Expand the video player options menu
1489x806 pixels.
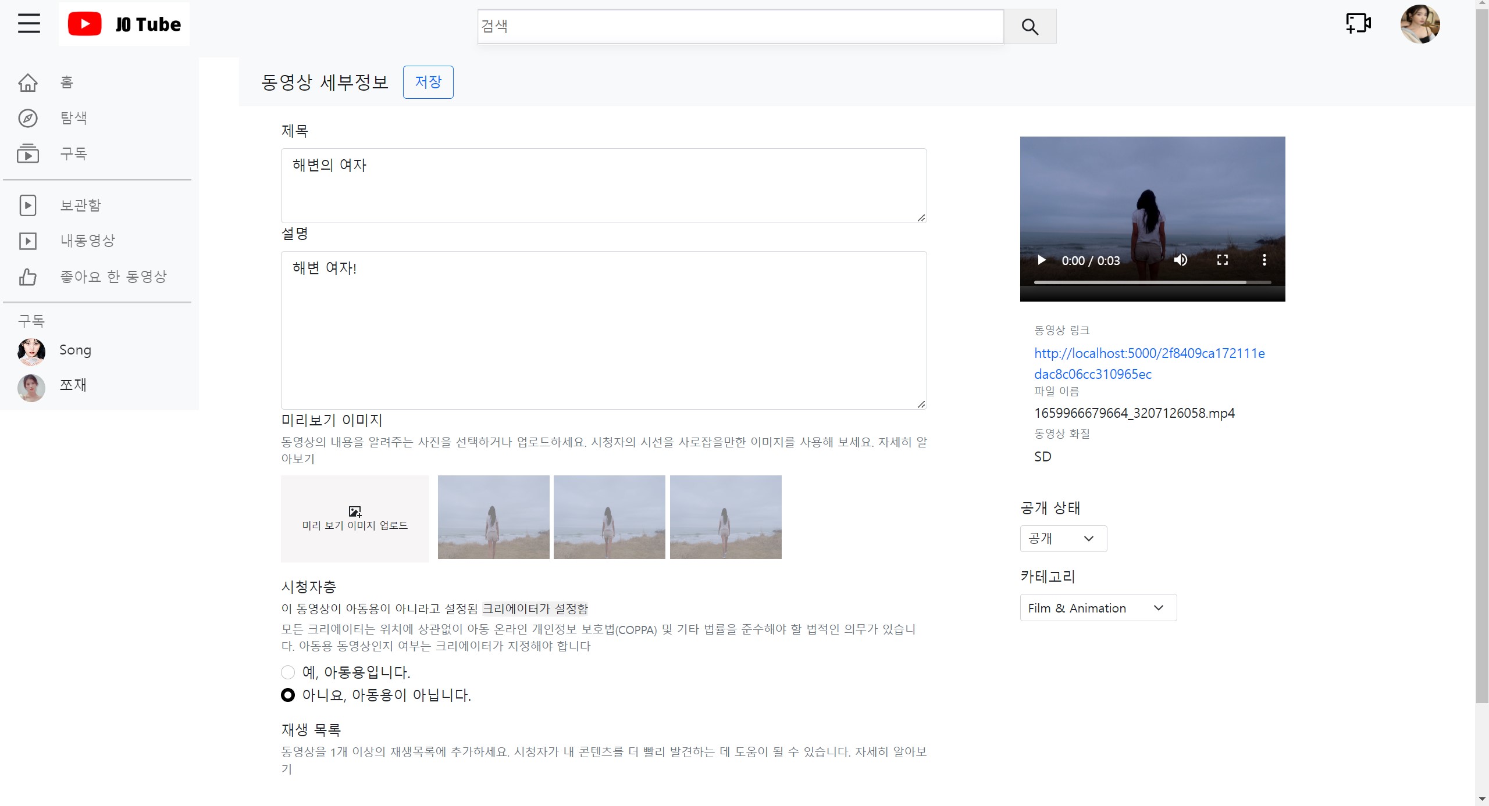1264,260
